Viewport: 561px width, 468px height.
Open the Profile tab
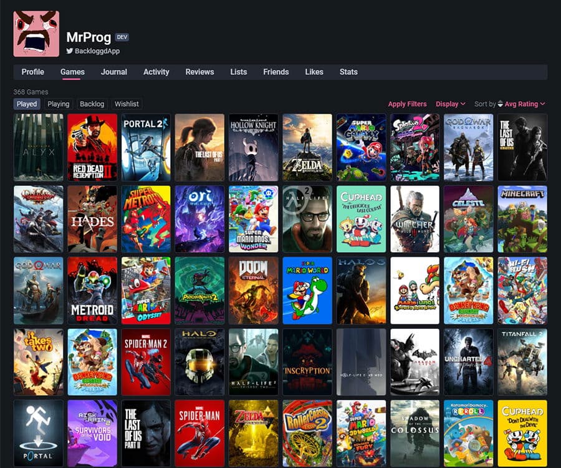click(32, 72)
